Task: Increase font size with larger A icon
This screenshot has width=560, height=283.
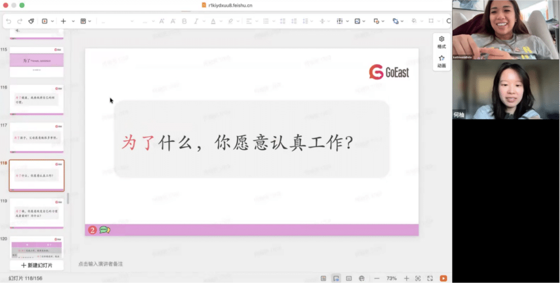Action: pyautogui.click(x=162, y=21)
